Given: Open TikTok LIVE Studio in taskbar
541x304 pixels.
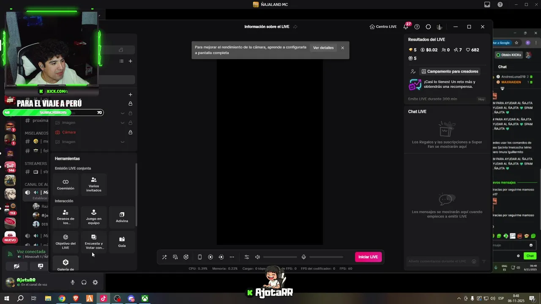Looking at the screenshot, I should (x=103, y=299).
